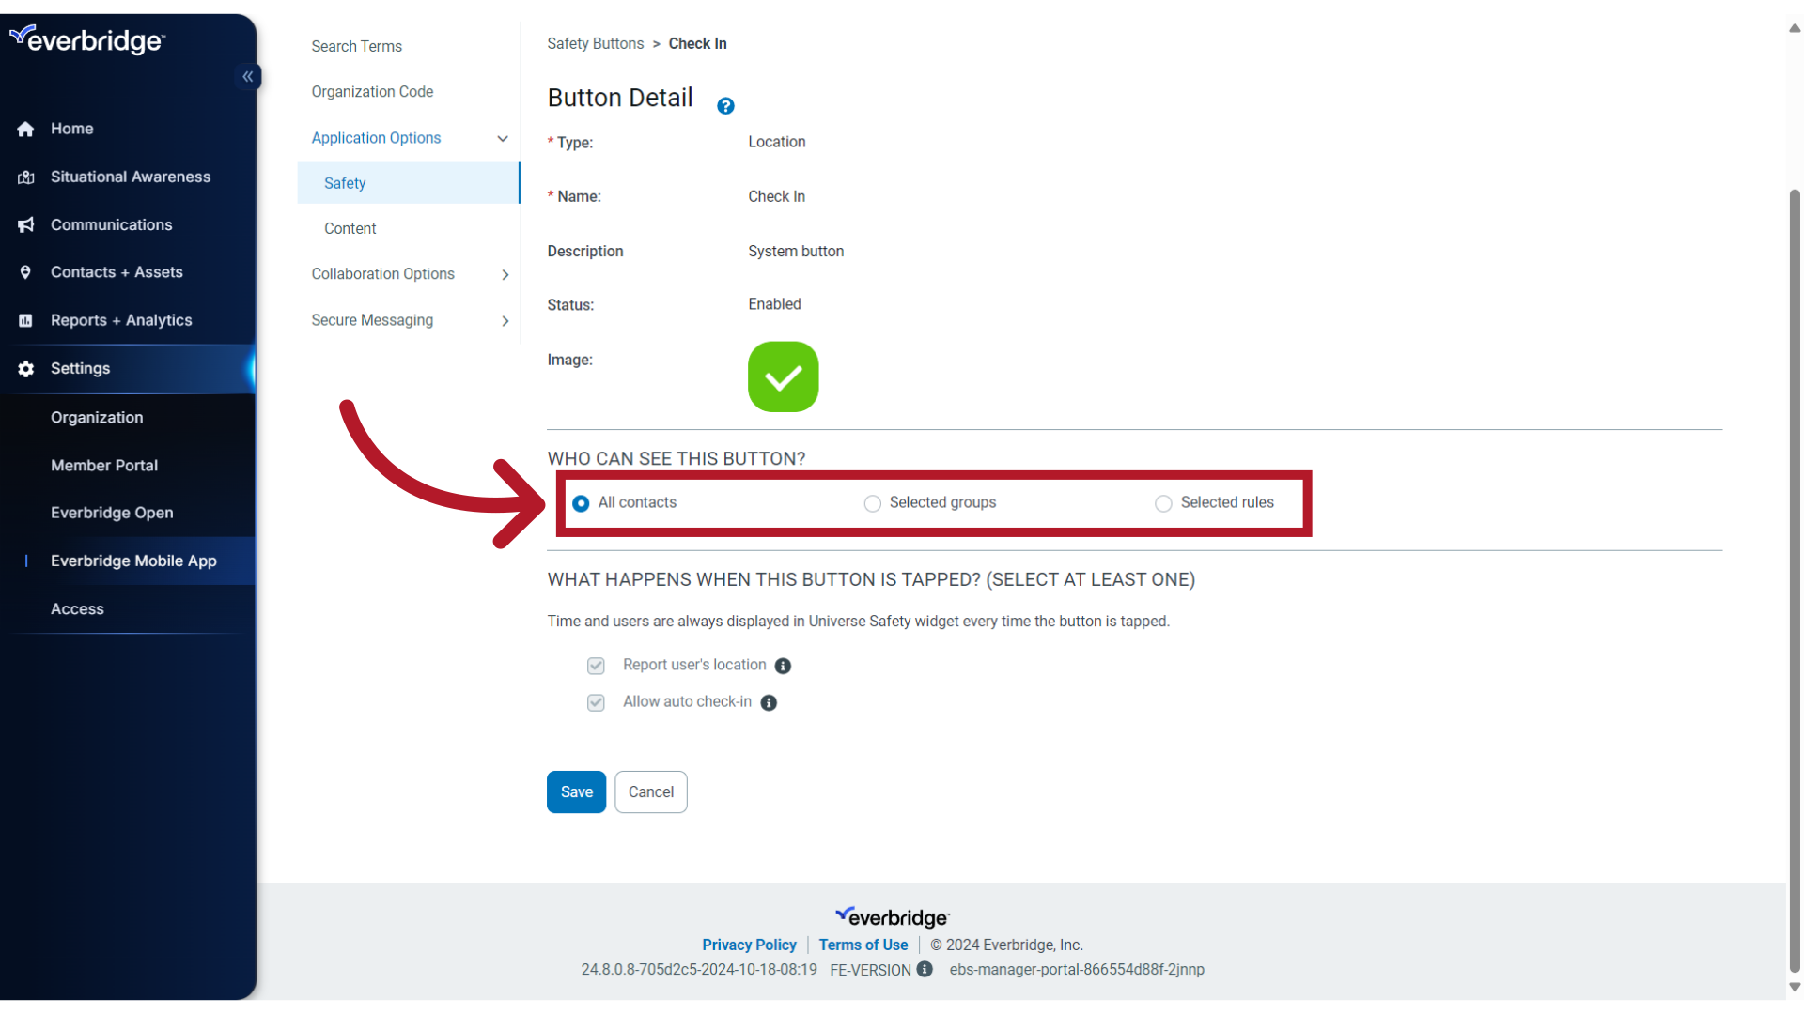Click the Safety menu item

point(345,183)
